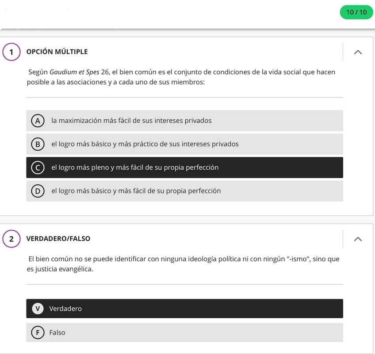Click the question 1 number badge
Image resolution: width=375 pixels, height=354 pixels.
click(11, 52)
